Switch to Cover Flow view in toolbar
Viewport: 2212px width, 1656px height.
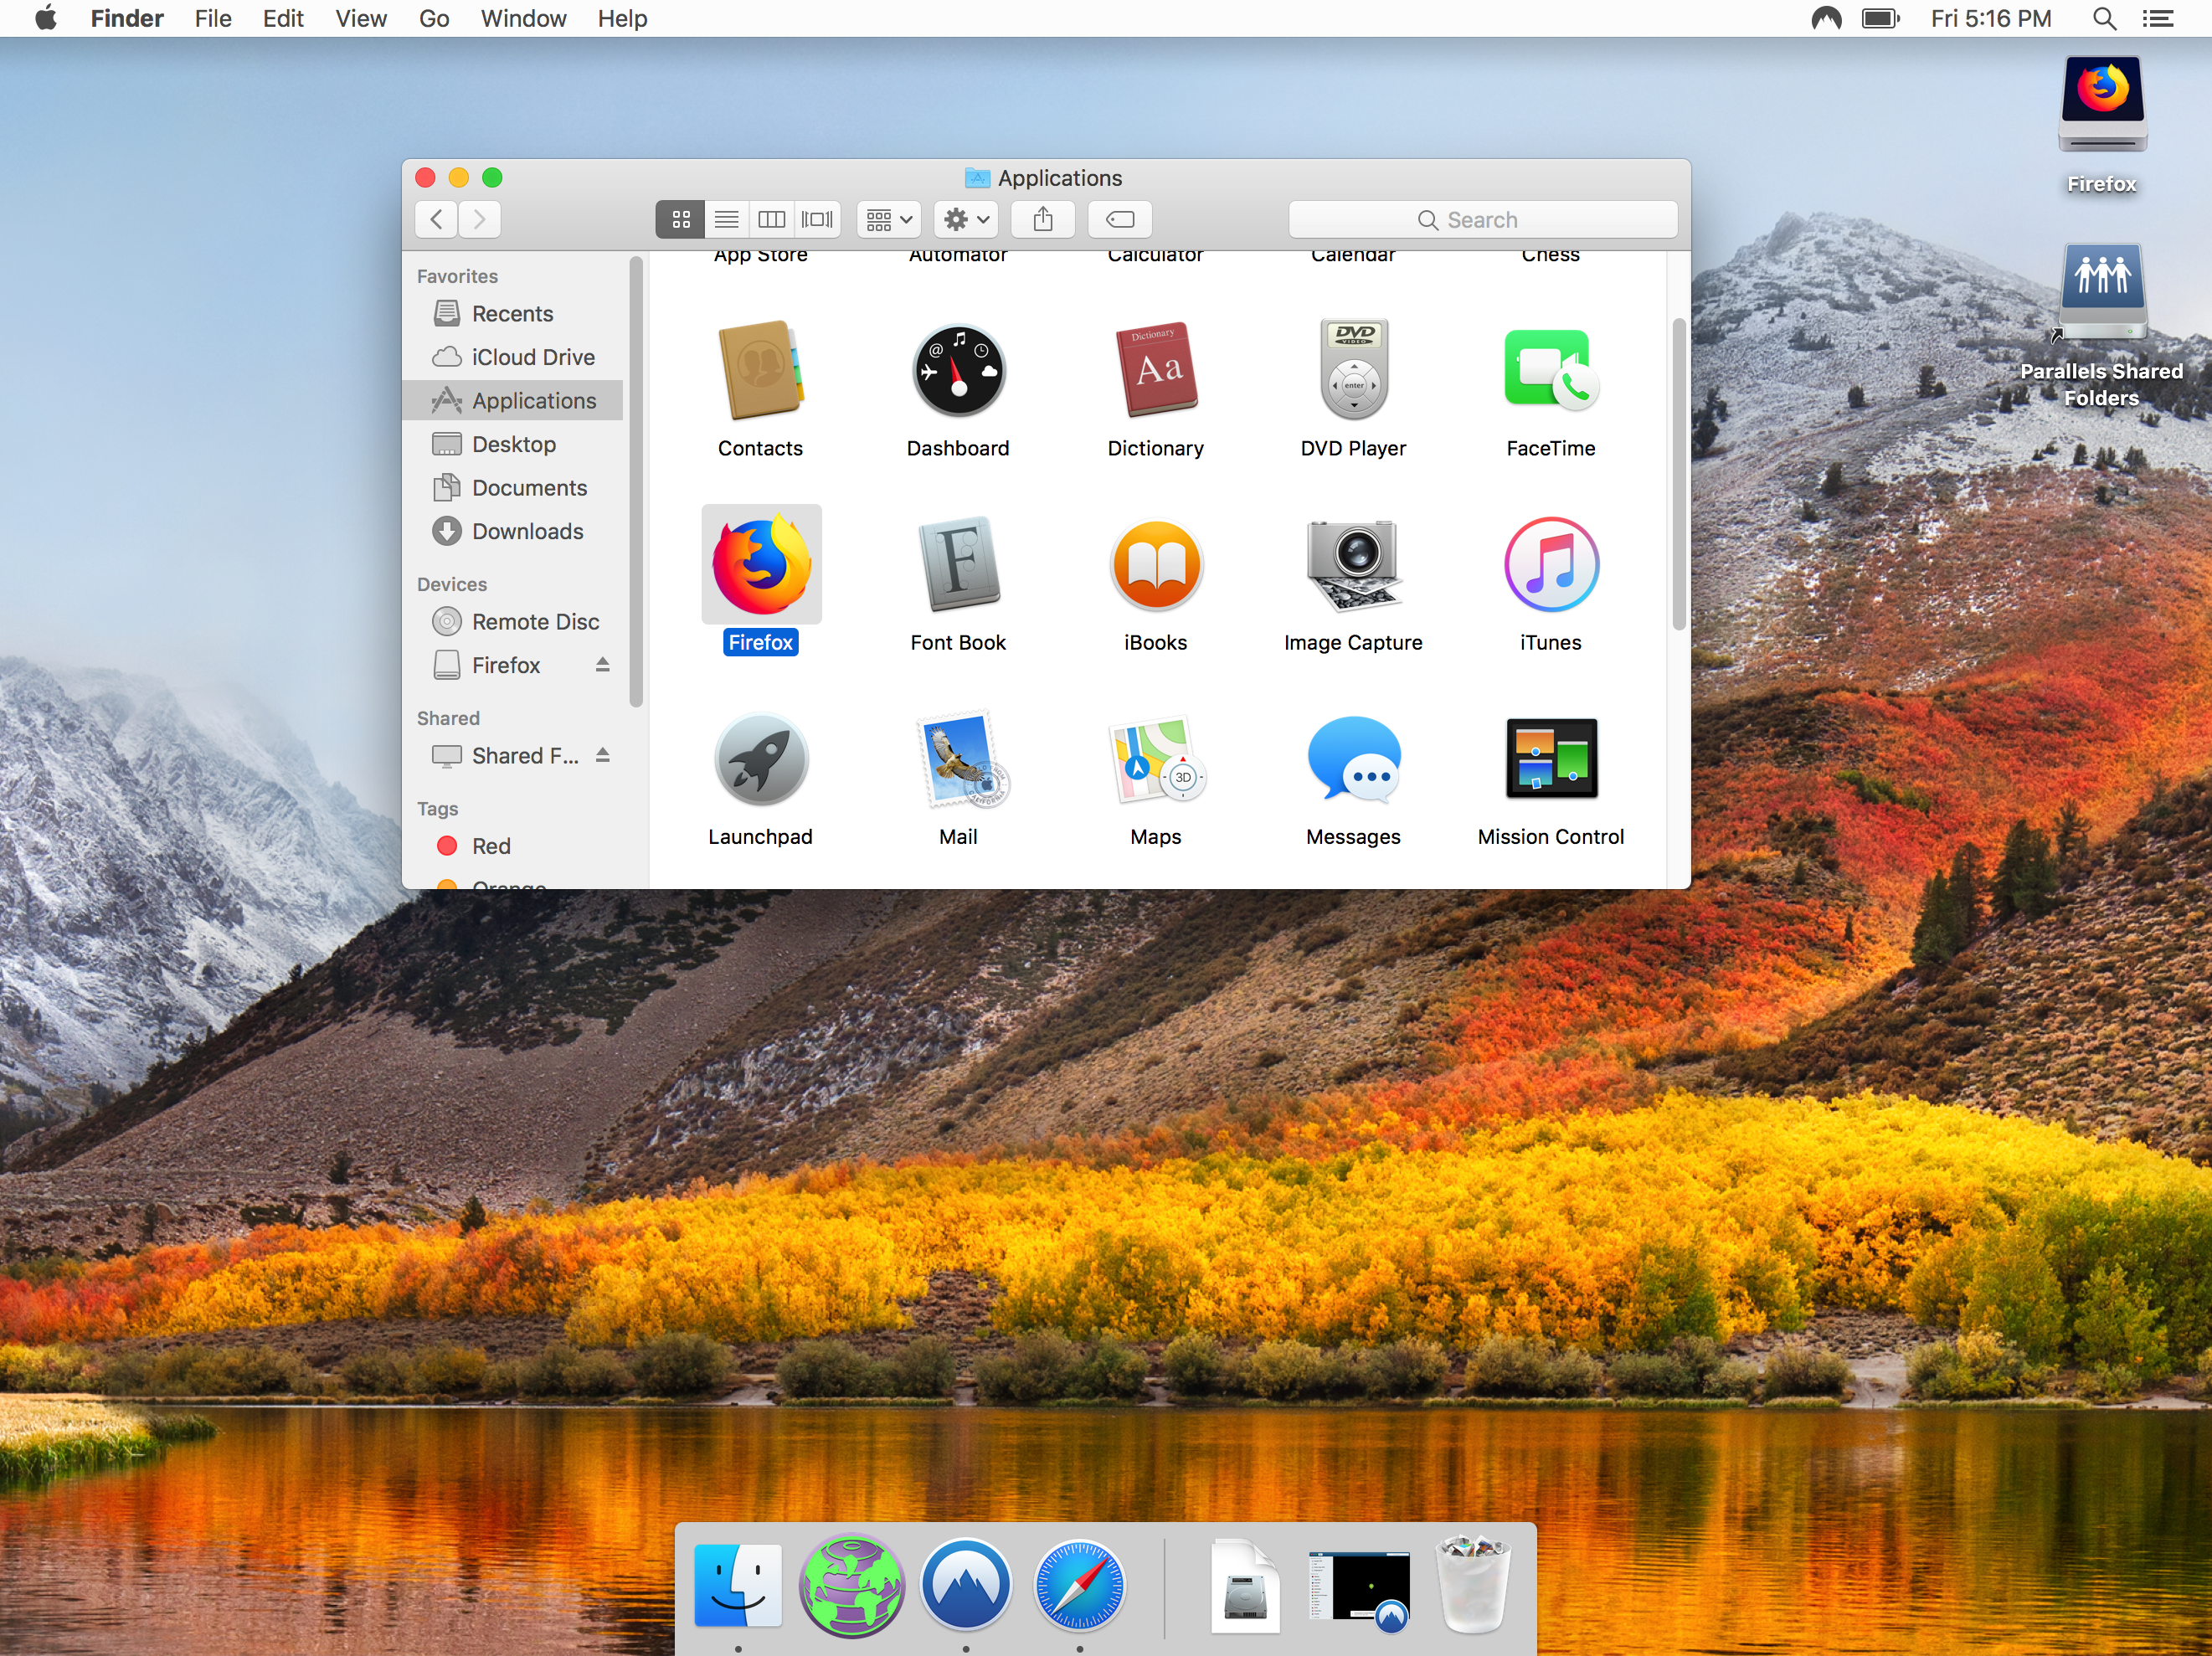click(x=817, y=219)
